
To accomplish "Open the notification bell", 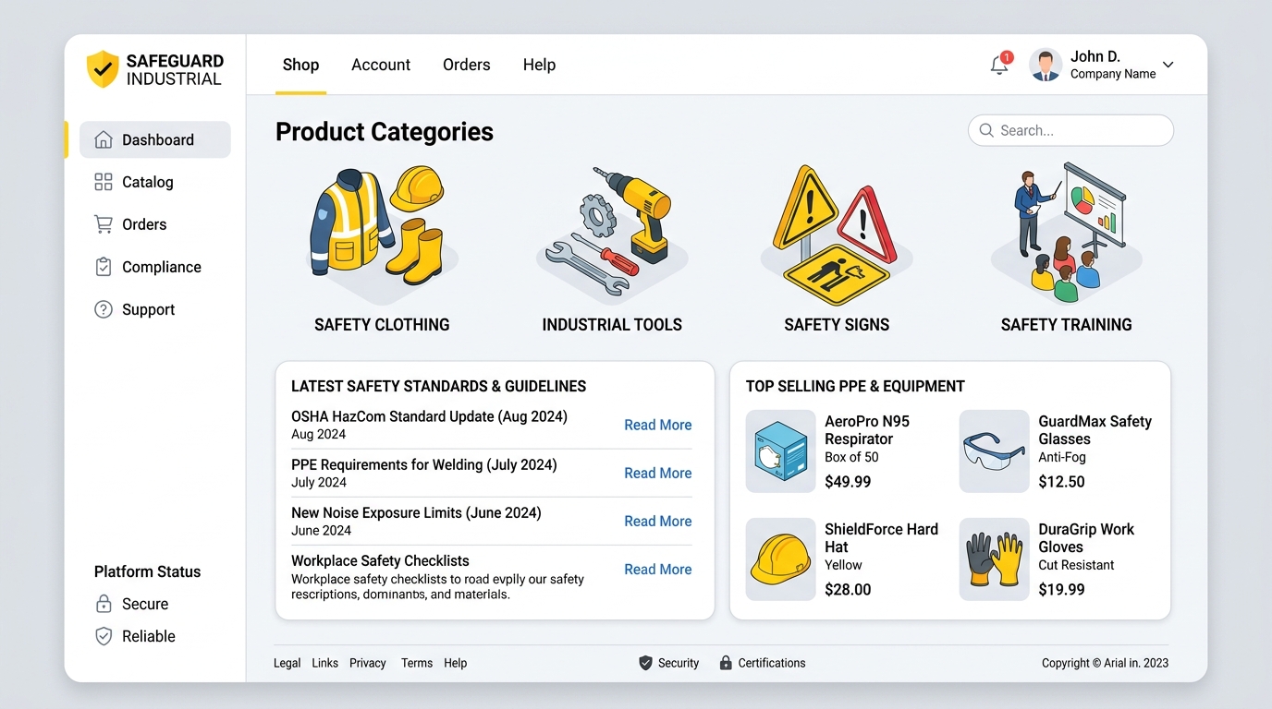I will [x=999, y=65].
